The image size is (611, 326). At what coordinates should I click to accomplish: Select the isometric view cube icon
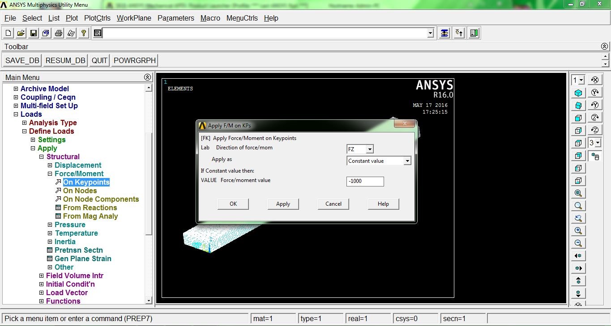[577, 92]
